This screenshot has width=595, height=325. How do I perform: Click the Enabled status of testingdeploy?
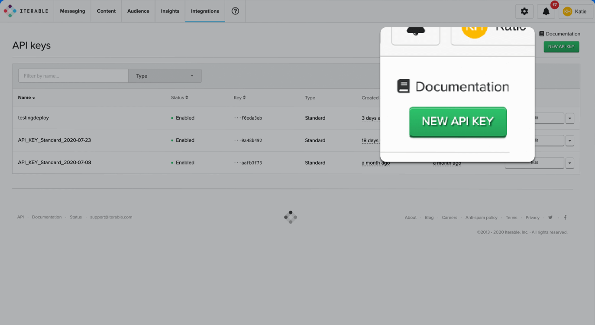click(183, 118)
